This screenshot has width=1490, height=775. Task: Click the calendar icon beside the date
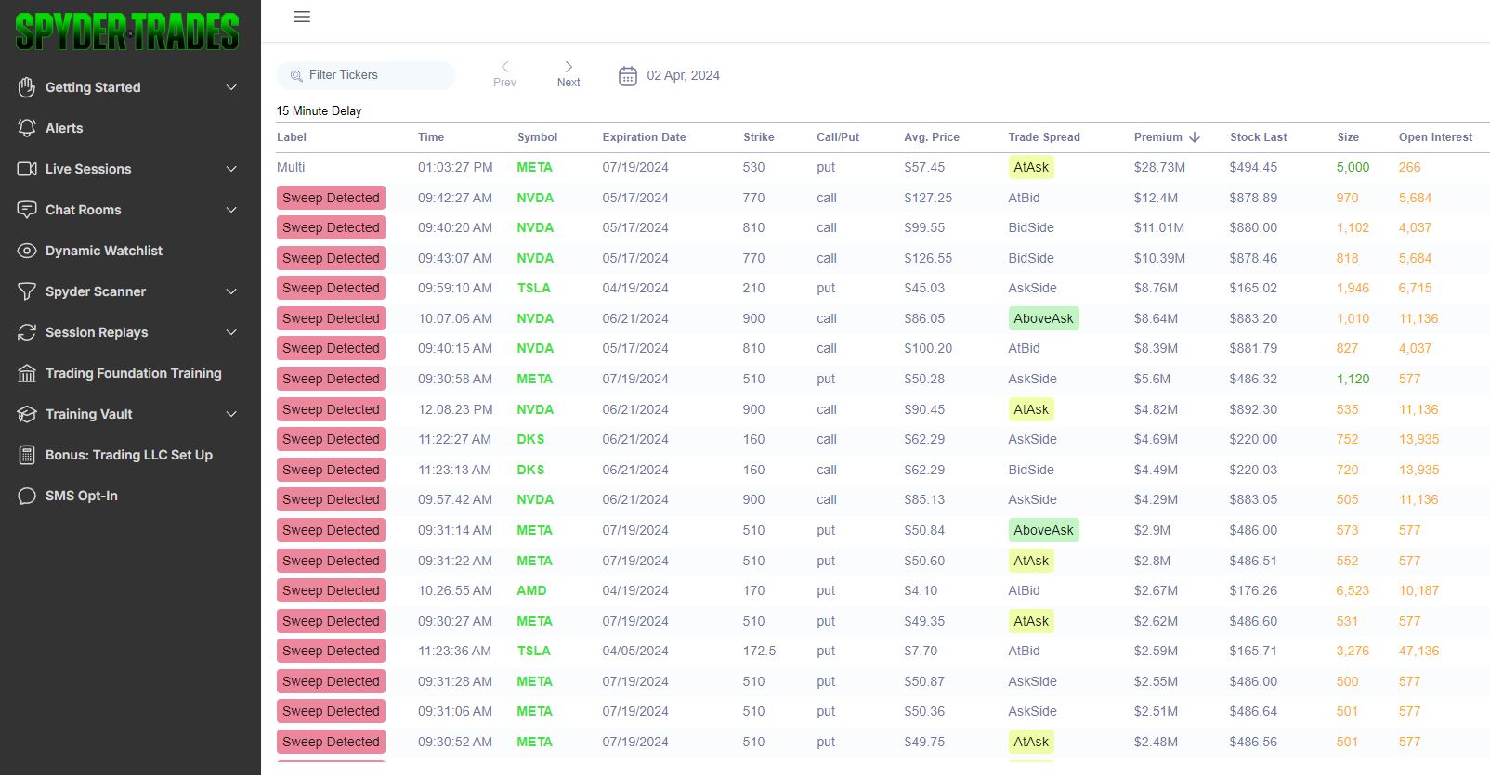tap(628, 75)
